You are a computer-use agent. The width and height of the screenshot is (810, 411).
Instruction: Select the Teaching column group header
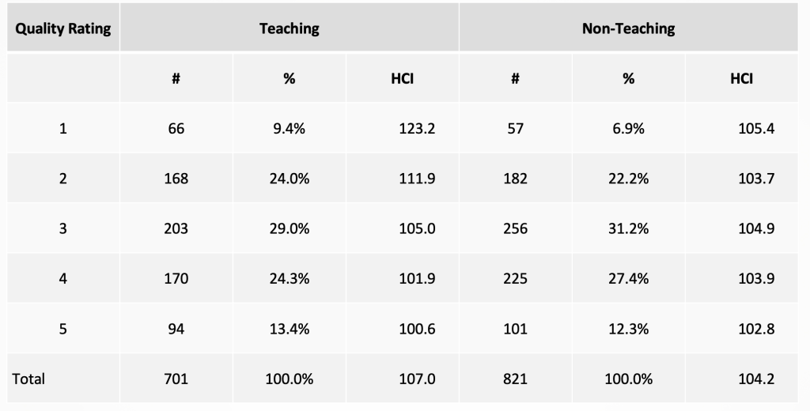click(x=290, y=28)
